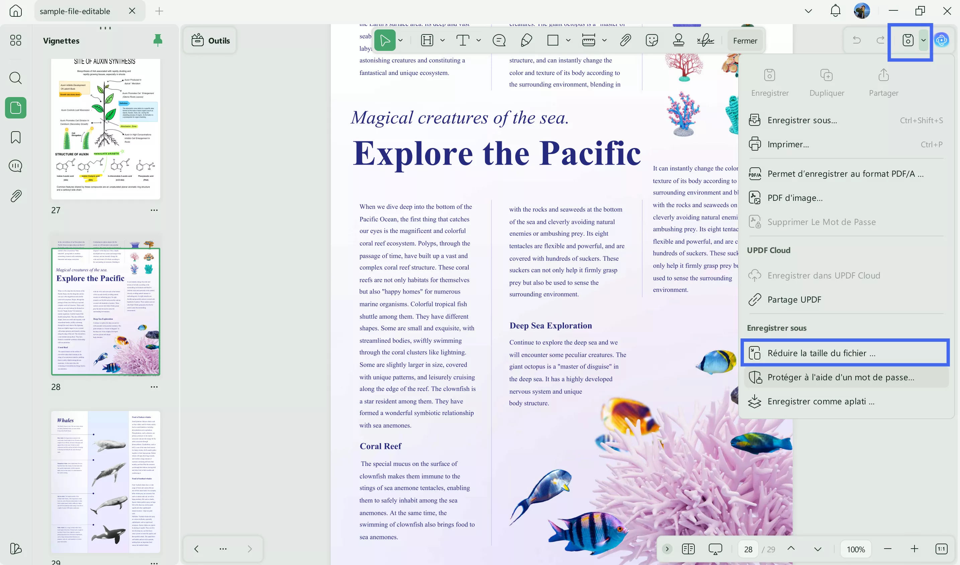Select the page thumbnails sidebar icon
The height and width of the screenshot is (565, 960).
[x=16, y=107]
